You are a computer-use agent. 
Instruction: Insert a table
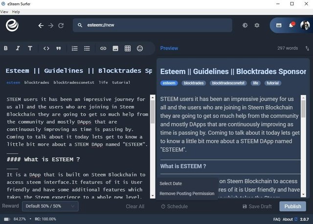coord(128,48)
